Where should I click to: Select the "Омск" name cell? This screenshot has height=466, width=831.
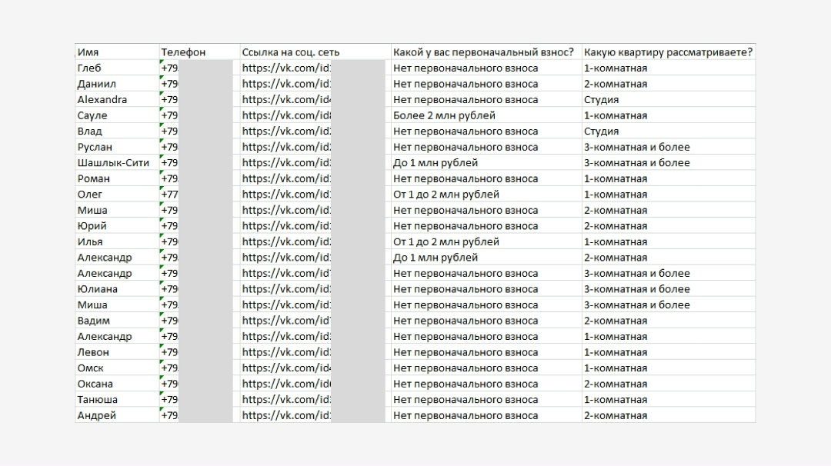[91, 368]
